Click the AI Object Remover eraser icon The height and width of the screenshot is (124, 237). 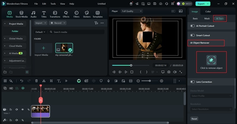click(x=211, y=60)
